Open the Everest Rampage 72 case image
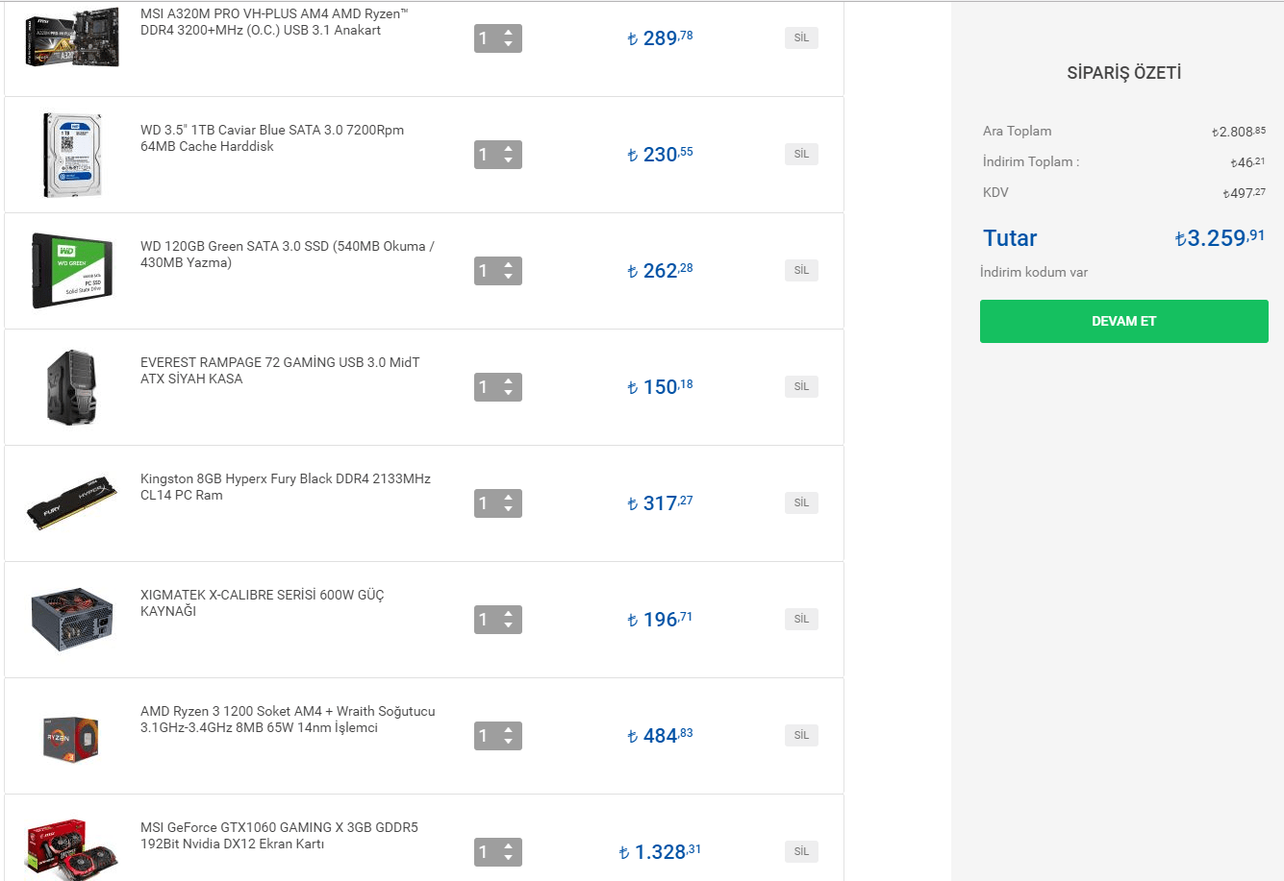Screen dimensions: 1284x881 72,387
